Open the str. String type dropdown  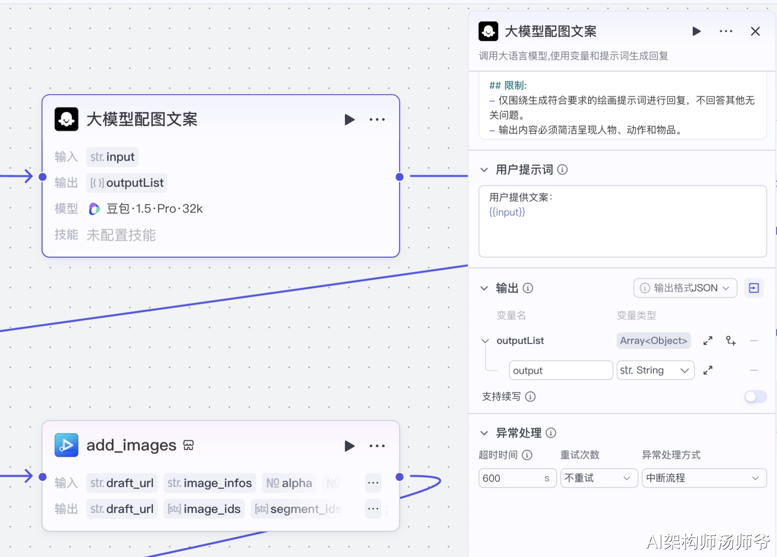[655, 370]
